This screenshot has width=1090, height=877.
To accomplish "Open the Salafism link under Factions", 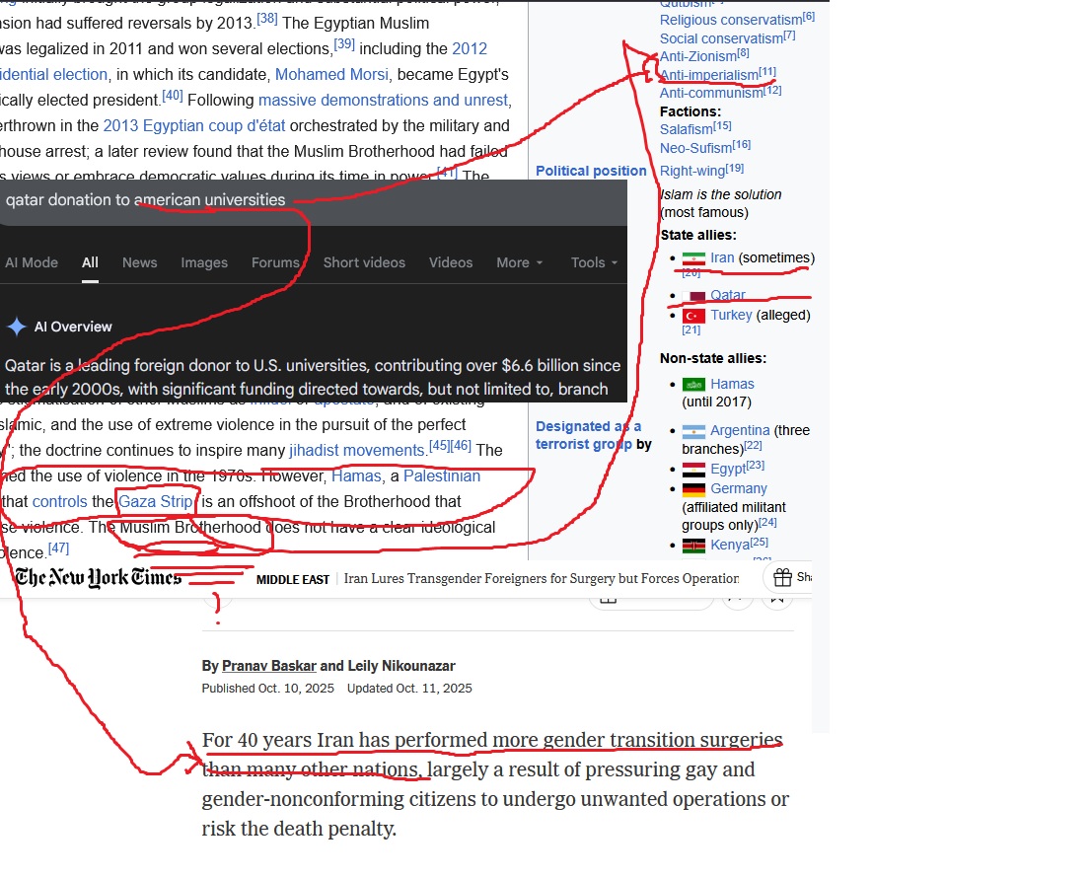I will [x=687, y=129].
